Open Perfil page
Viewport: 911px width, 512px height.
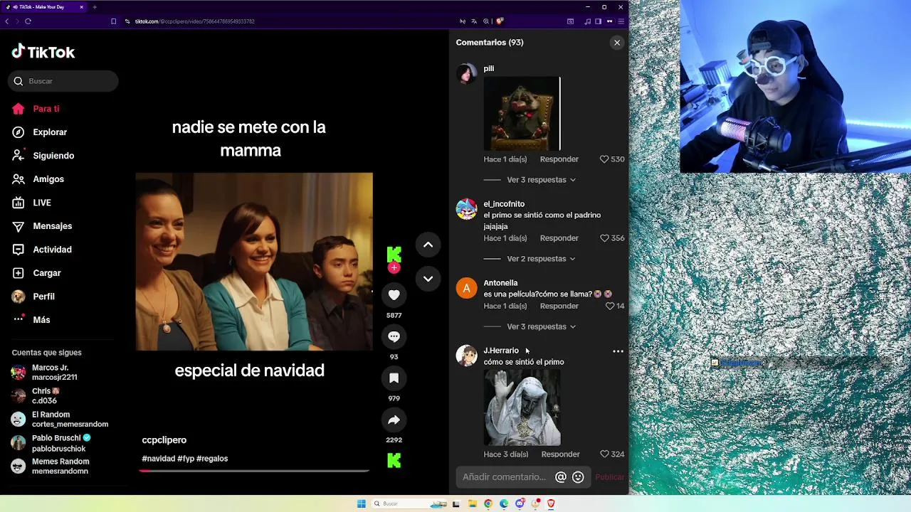43,297
